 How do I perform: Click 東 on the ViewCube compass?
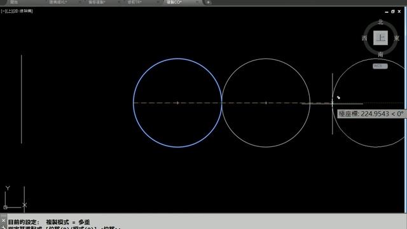[x=397, y=38]
